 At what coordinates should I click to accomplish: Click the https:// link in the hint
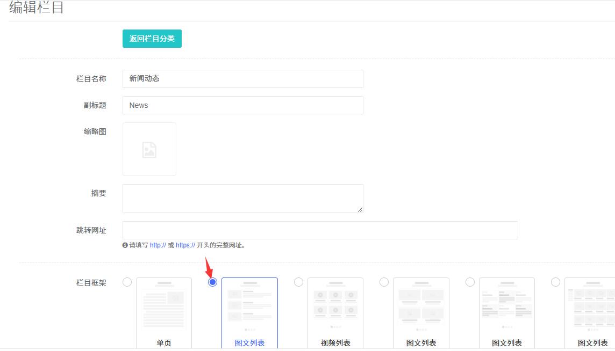185,245
